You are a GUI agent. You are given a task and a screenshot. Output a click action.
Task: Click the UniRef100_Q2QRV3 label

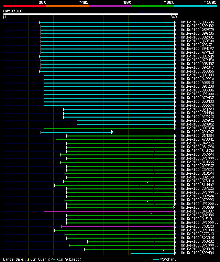(197, 109)
